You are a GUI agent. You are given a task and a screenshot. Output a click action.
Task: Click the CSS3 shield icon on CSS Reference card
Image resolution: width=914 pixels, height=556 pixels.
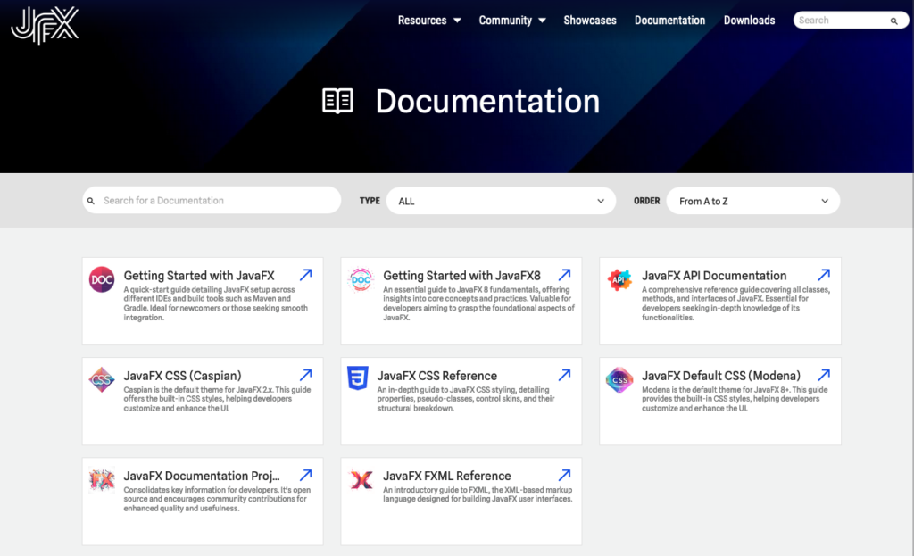click(x=357, y=378)
